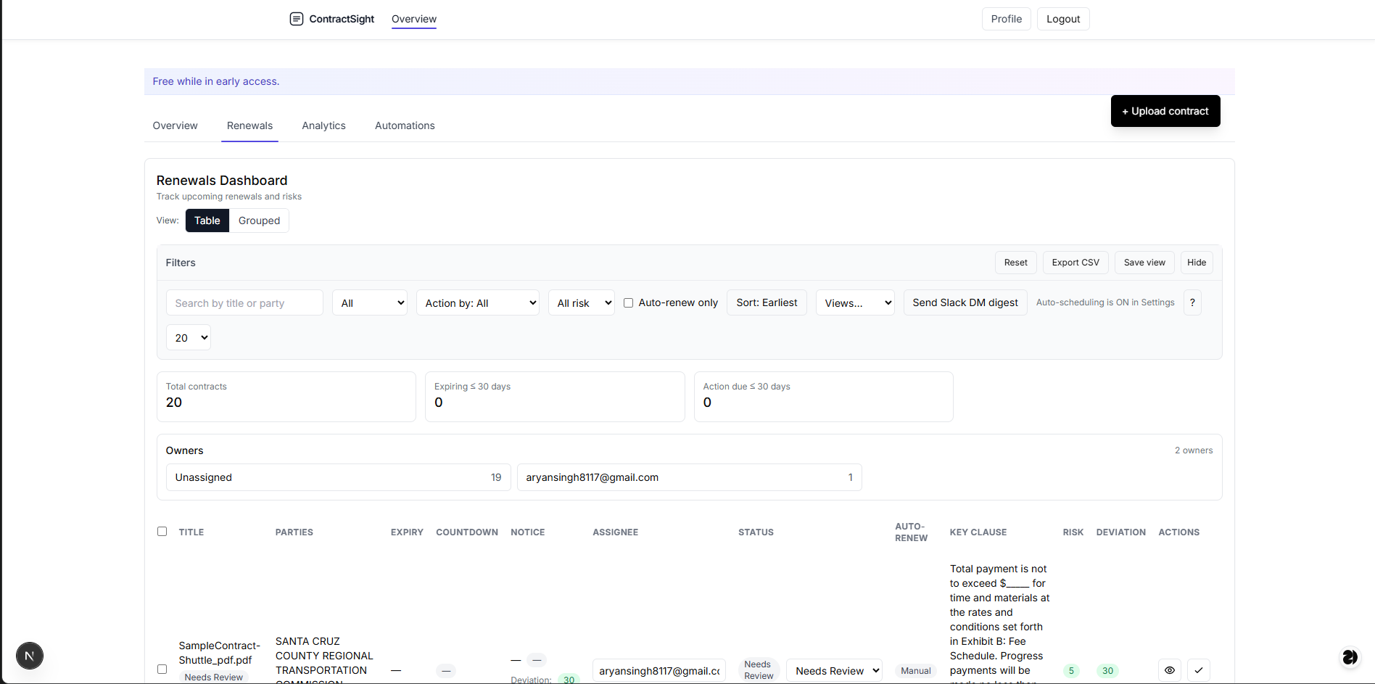The width and height of the screenshot is (1375, 684).
Task: Mark the row complete using the checkmark icon
Action: (1199, 670)
